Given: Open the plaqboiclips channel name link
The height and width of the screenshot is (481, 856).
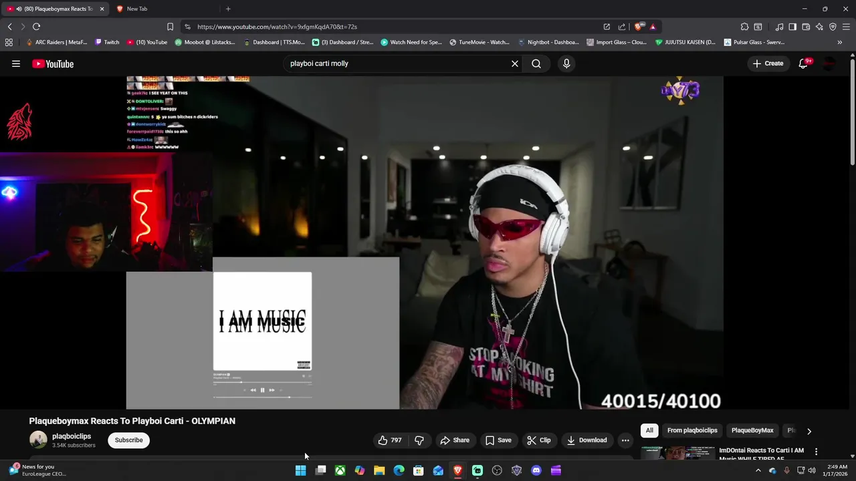Looking at the screenshot, I should click(72, 436).
